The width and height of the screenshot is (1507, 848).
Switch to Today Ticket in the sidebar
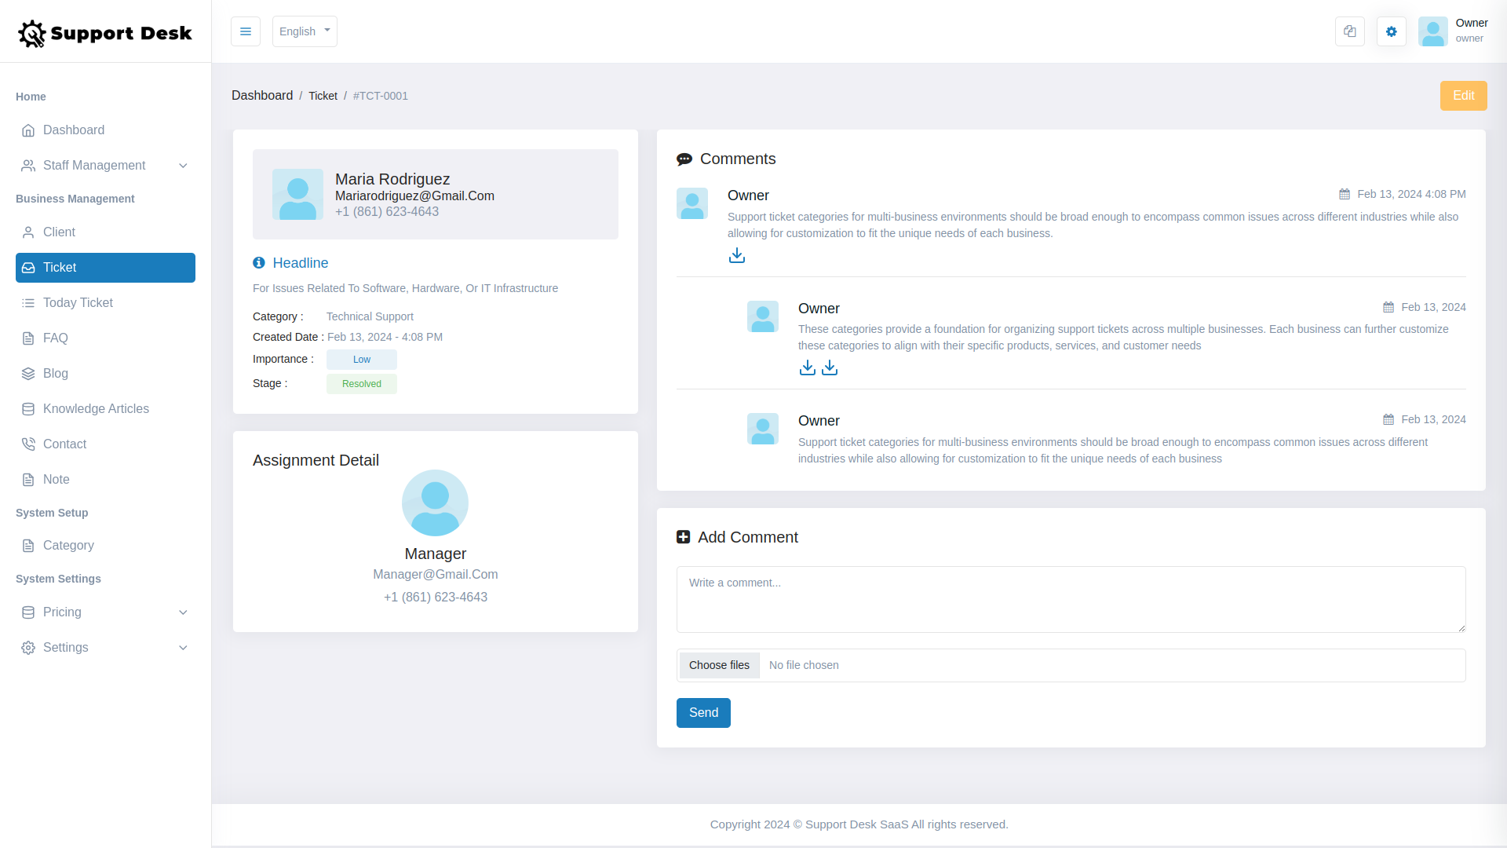tap(77, 302)
